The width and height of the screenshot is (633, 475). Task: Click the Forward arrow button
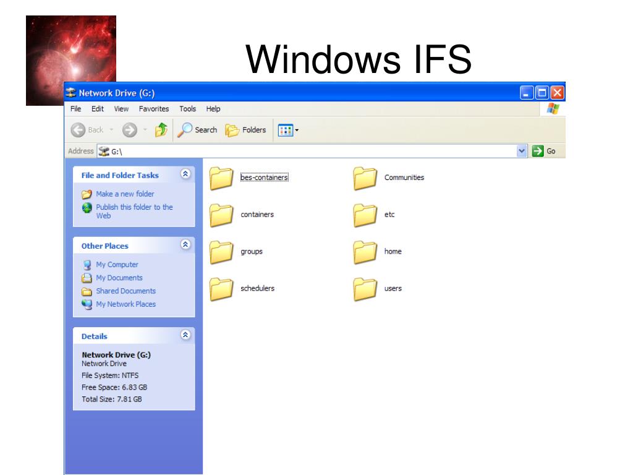pyautogui.click(x=130, y=130)
